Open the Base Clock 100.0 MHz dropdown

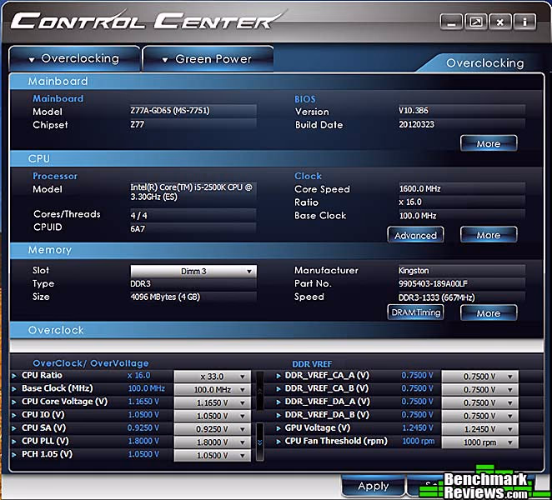point(213,389)
